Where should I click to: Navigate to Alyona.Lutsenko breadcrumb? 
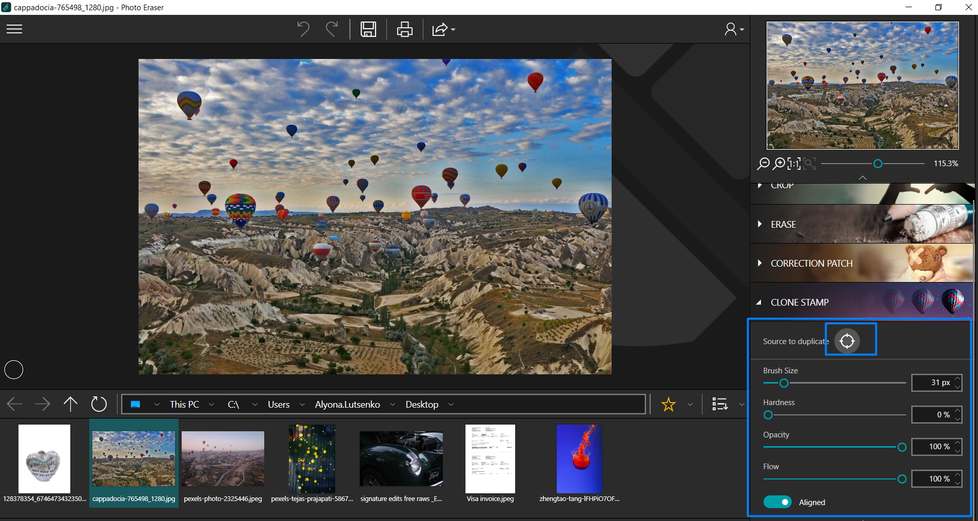[347, 405]
